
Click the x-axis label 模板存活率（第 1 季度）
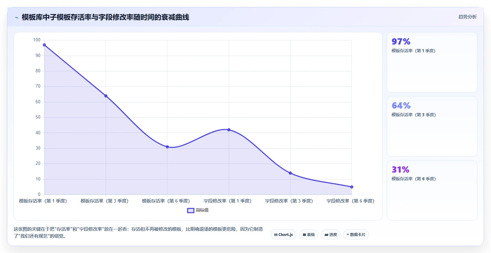click(43, 201)
